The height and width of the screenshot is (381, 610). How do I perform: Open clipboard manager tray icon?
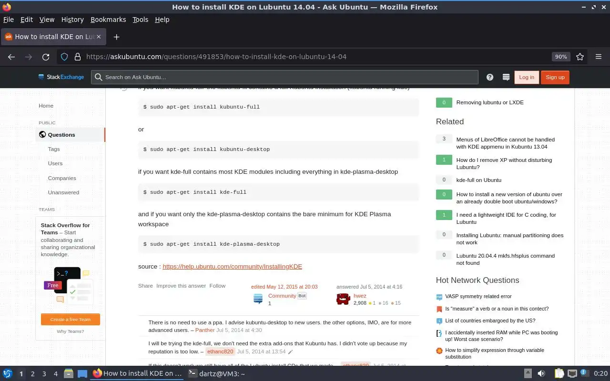click(559, 374)
